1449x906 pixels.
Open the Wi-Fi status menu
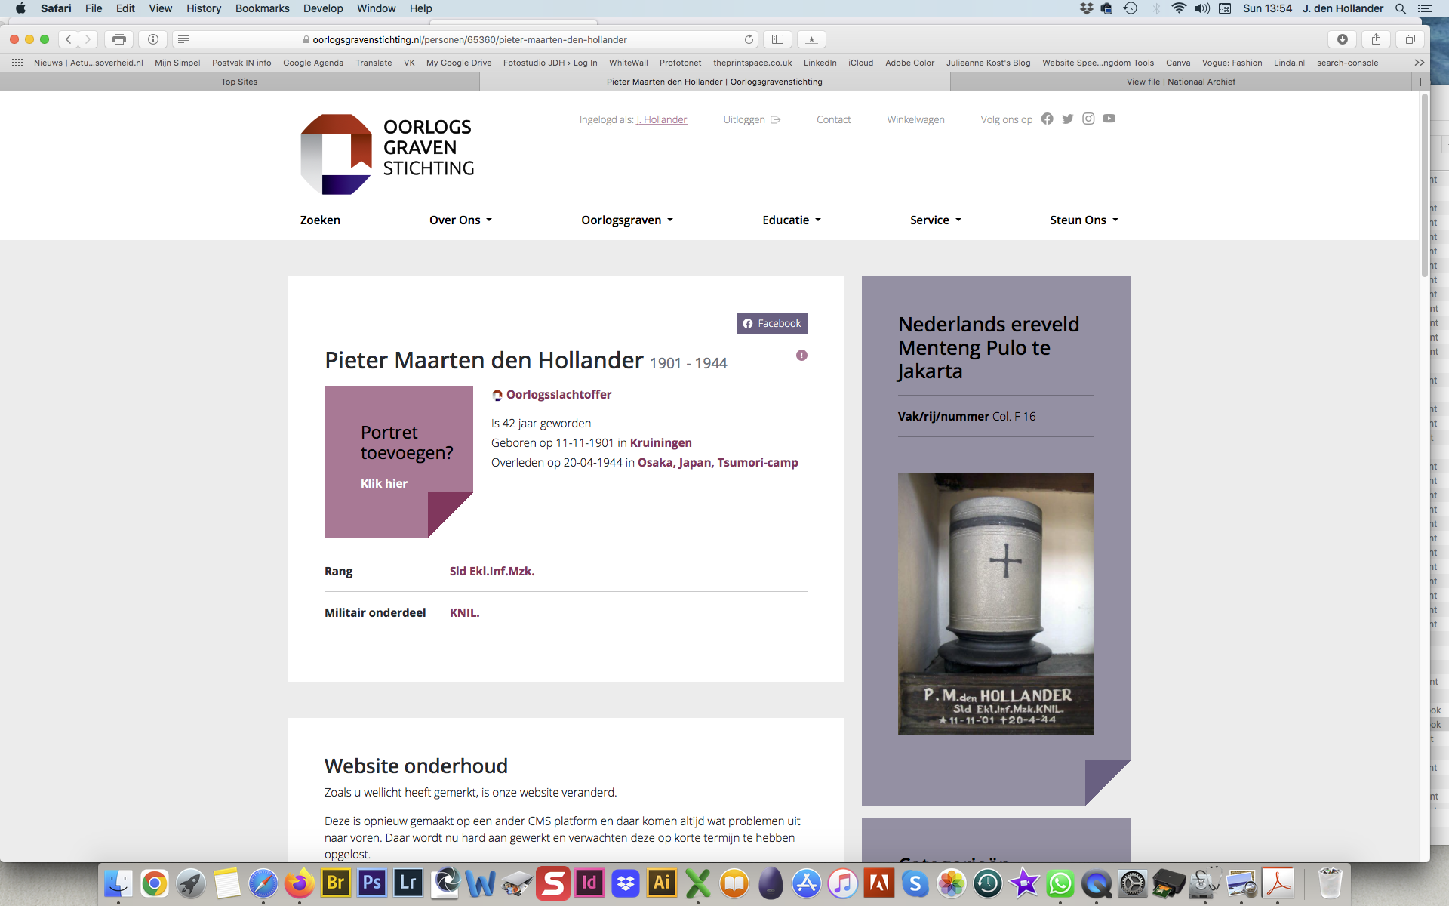click(x=1179, y=8)
